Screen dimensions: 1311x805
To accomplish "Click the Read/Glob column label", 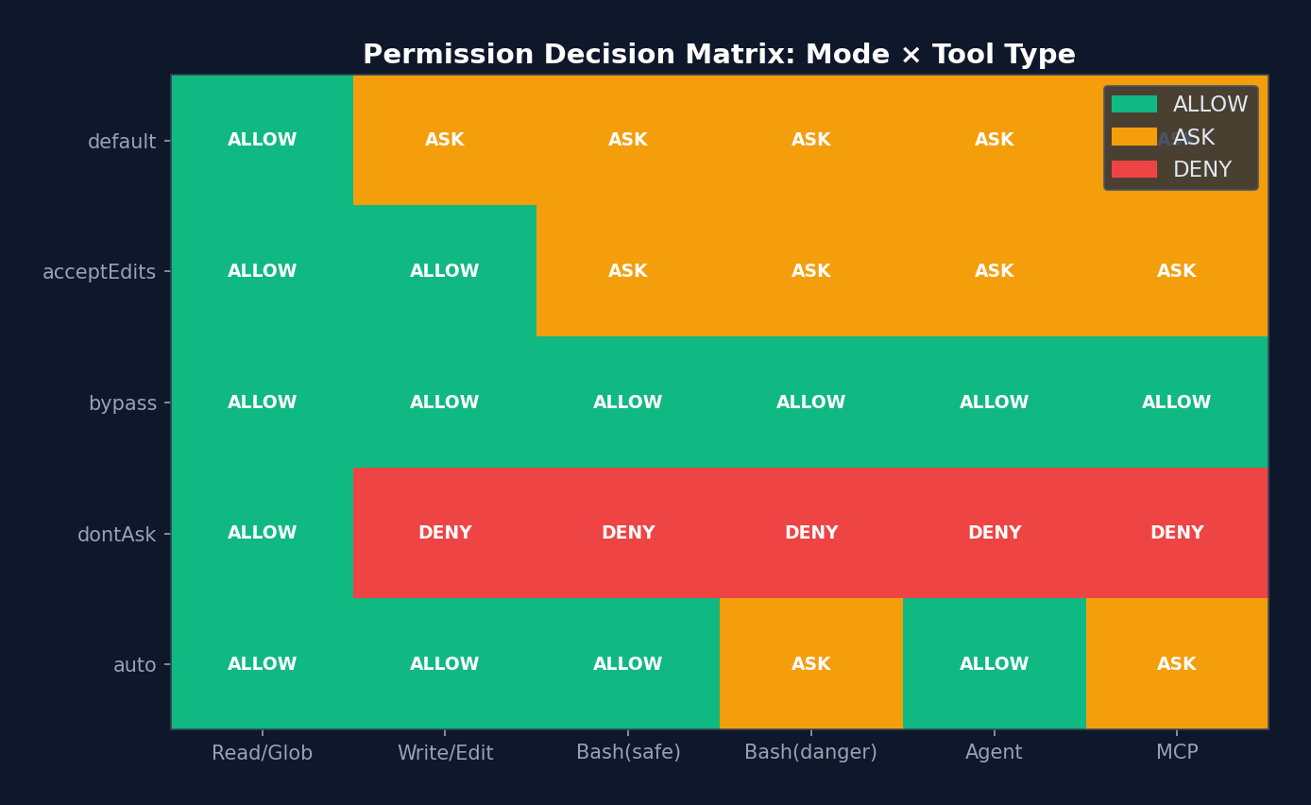I will [262, 753].
